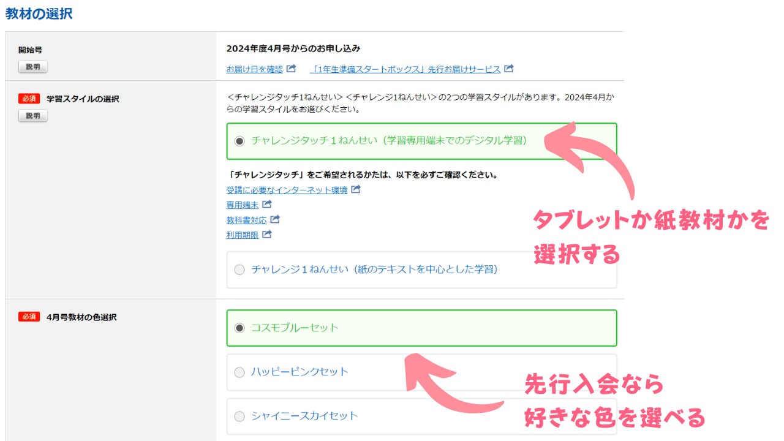This screenshot has width=784, height=441.
Task: Select チャレンジ1ねんせい paper text radio button
Action: pos(239,269)
